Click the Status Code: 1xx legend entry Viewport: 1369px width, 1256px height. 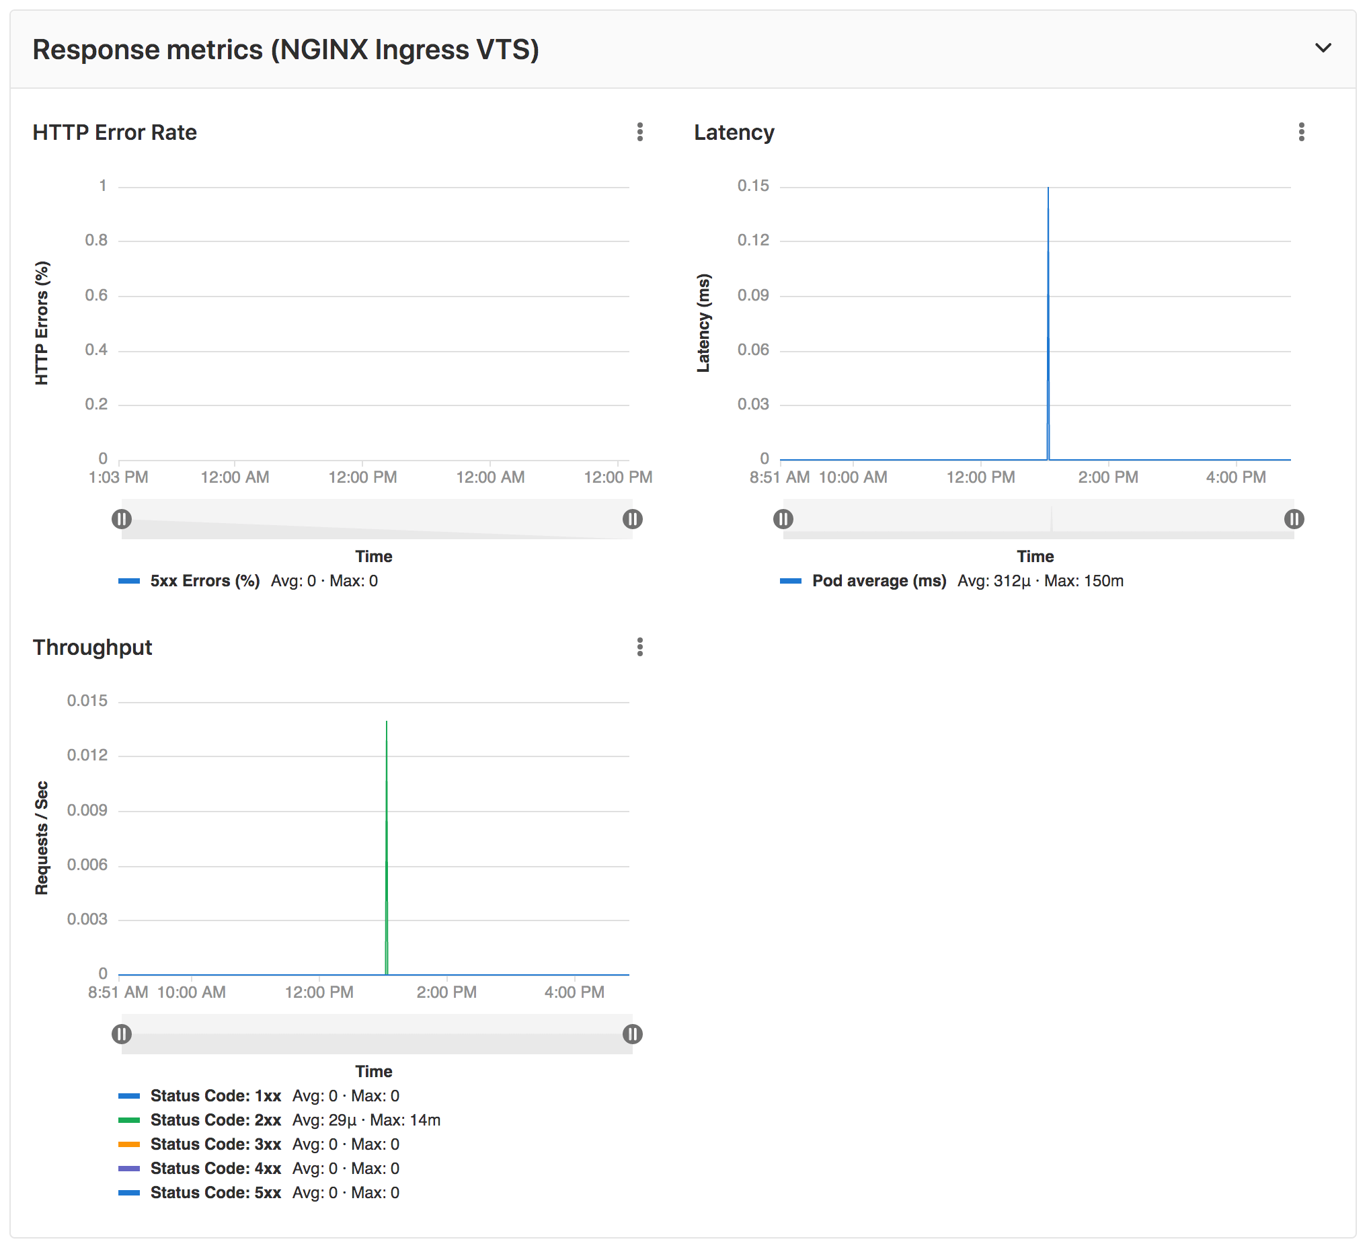pyautogui.click(x=216, y=1095)
